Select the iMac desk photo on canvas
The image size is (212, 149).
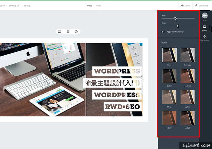point(43,80)
